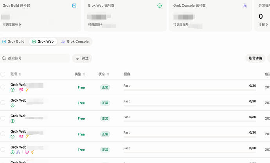Click the Grok Web 账号数 card title
270x163 pixels.
[x=101, y=5]
